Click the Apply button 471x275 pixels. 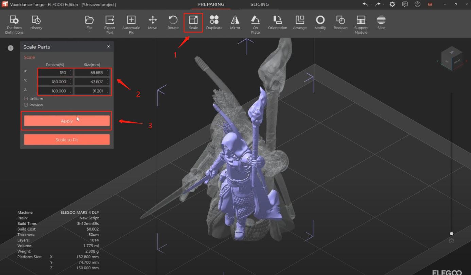[67, 121]
